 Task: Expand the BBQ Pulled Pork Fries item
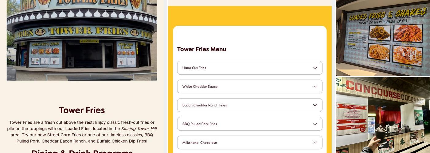pos(250,124)
